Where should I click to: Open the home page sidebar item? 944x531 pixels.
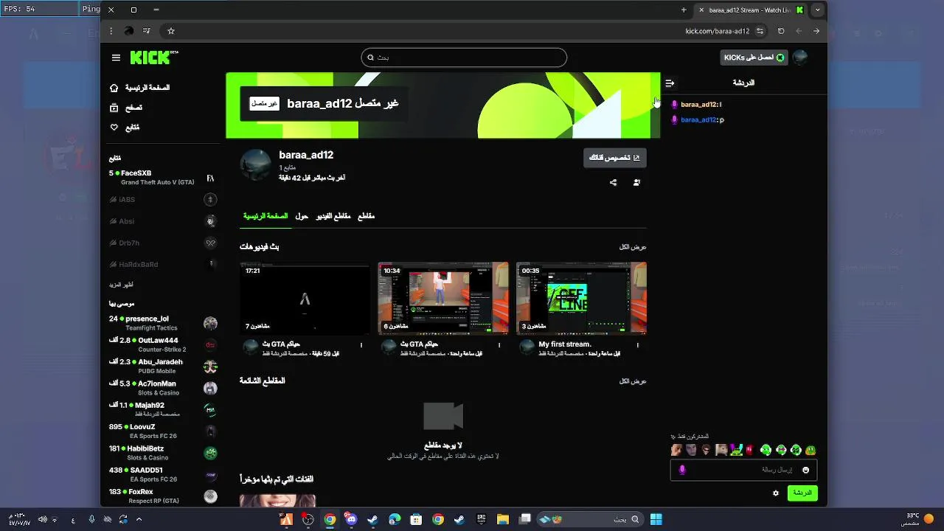pyautogui.click(x=139, y=88)
